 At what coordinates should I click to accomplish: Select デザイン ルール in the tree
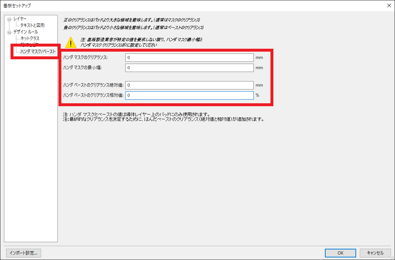pos(25,32)
